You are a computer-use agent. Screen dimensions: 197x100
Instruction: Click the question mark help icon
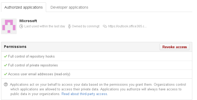(6, 85)
